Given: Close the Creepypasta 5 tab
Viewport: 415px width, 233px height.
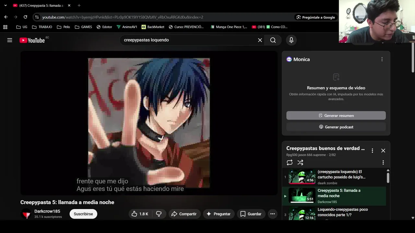Looking at the screenshot, I should tap(69, 6).
